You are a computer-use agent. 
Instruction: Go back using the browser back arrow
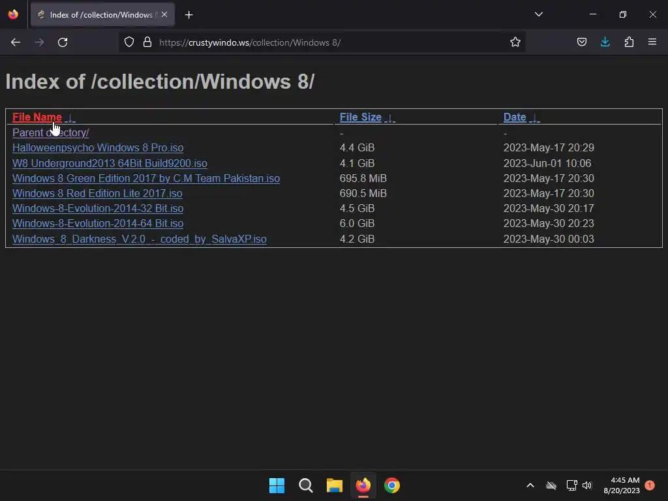16,42
